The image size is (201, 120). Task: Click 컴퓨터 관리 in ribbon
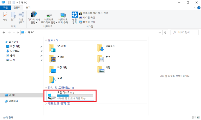pos(87,22)
